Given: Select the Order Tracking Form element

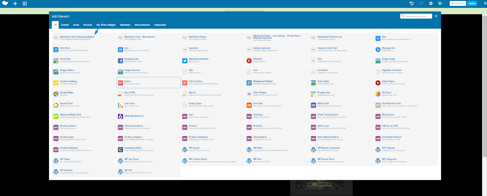Looking at the screenshot, I should 342,116.
